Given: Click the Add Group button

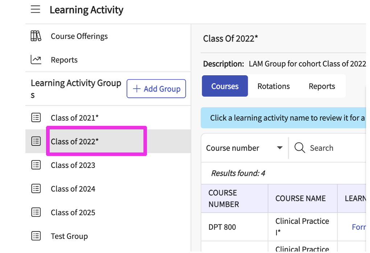Looking at the screenshot, I should point(156,89).
